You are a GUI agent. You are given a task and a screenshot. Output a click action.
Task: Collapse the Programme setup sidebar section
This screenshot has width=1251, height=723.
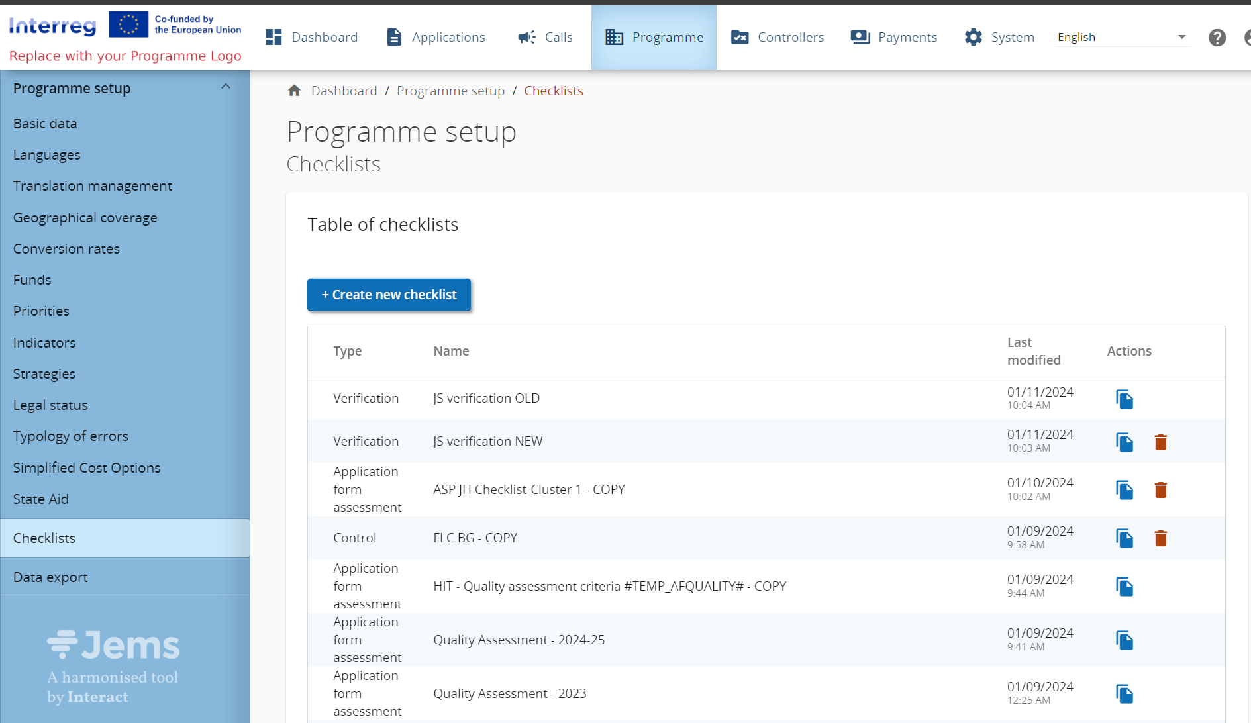point(226,87)
